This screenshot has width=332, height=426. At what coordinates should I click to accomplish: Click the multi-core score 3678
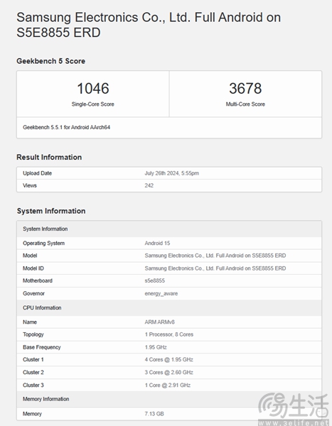pyautogui.click(x=245, y=88)
